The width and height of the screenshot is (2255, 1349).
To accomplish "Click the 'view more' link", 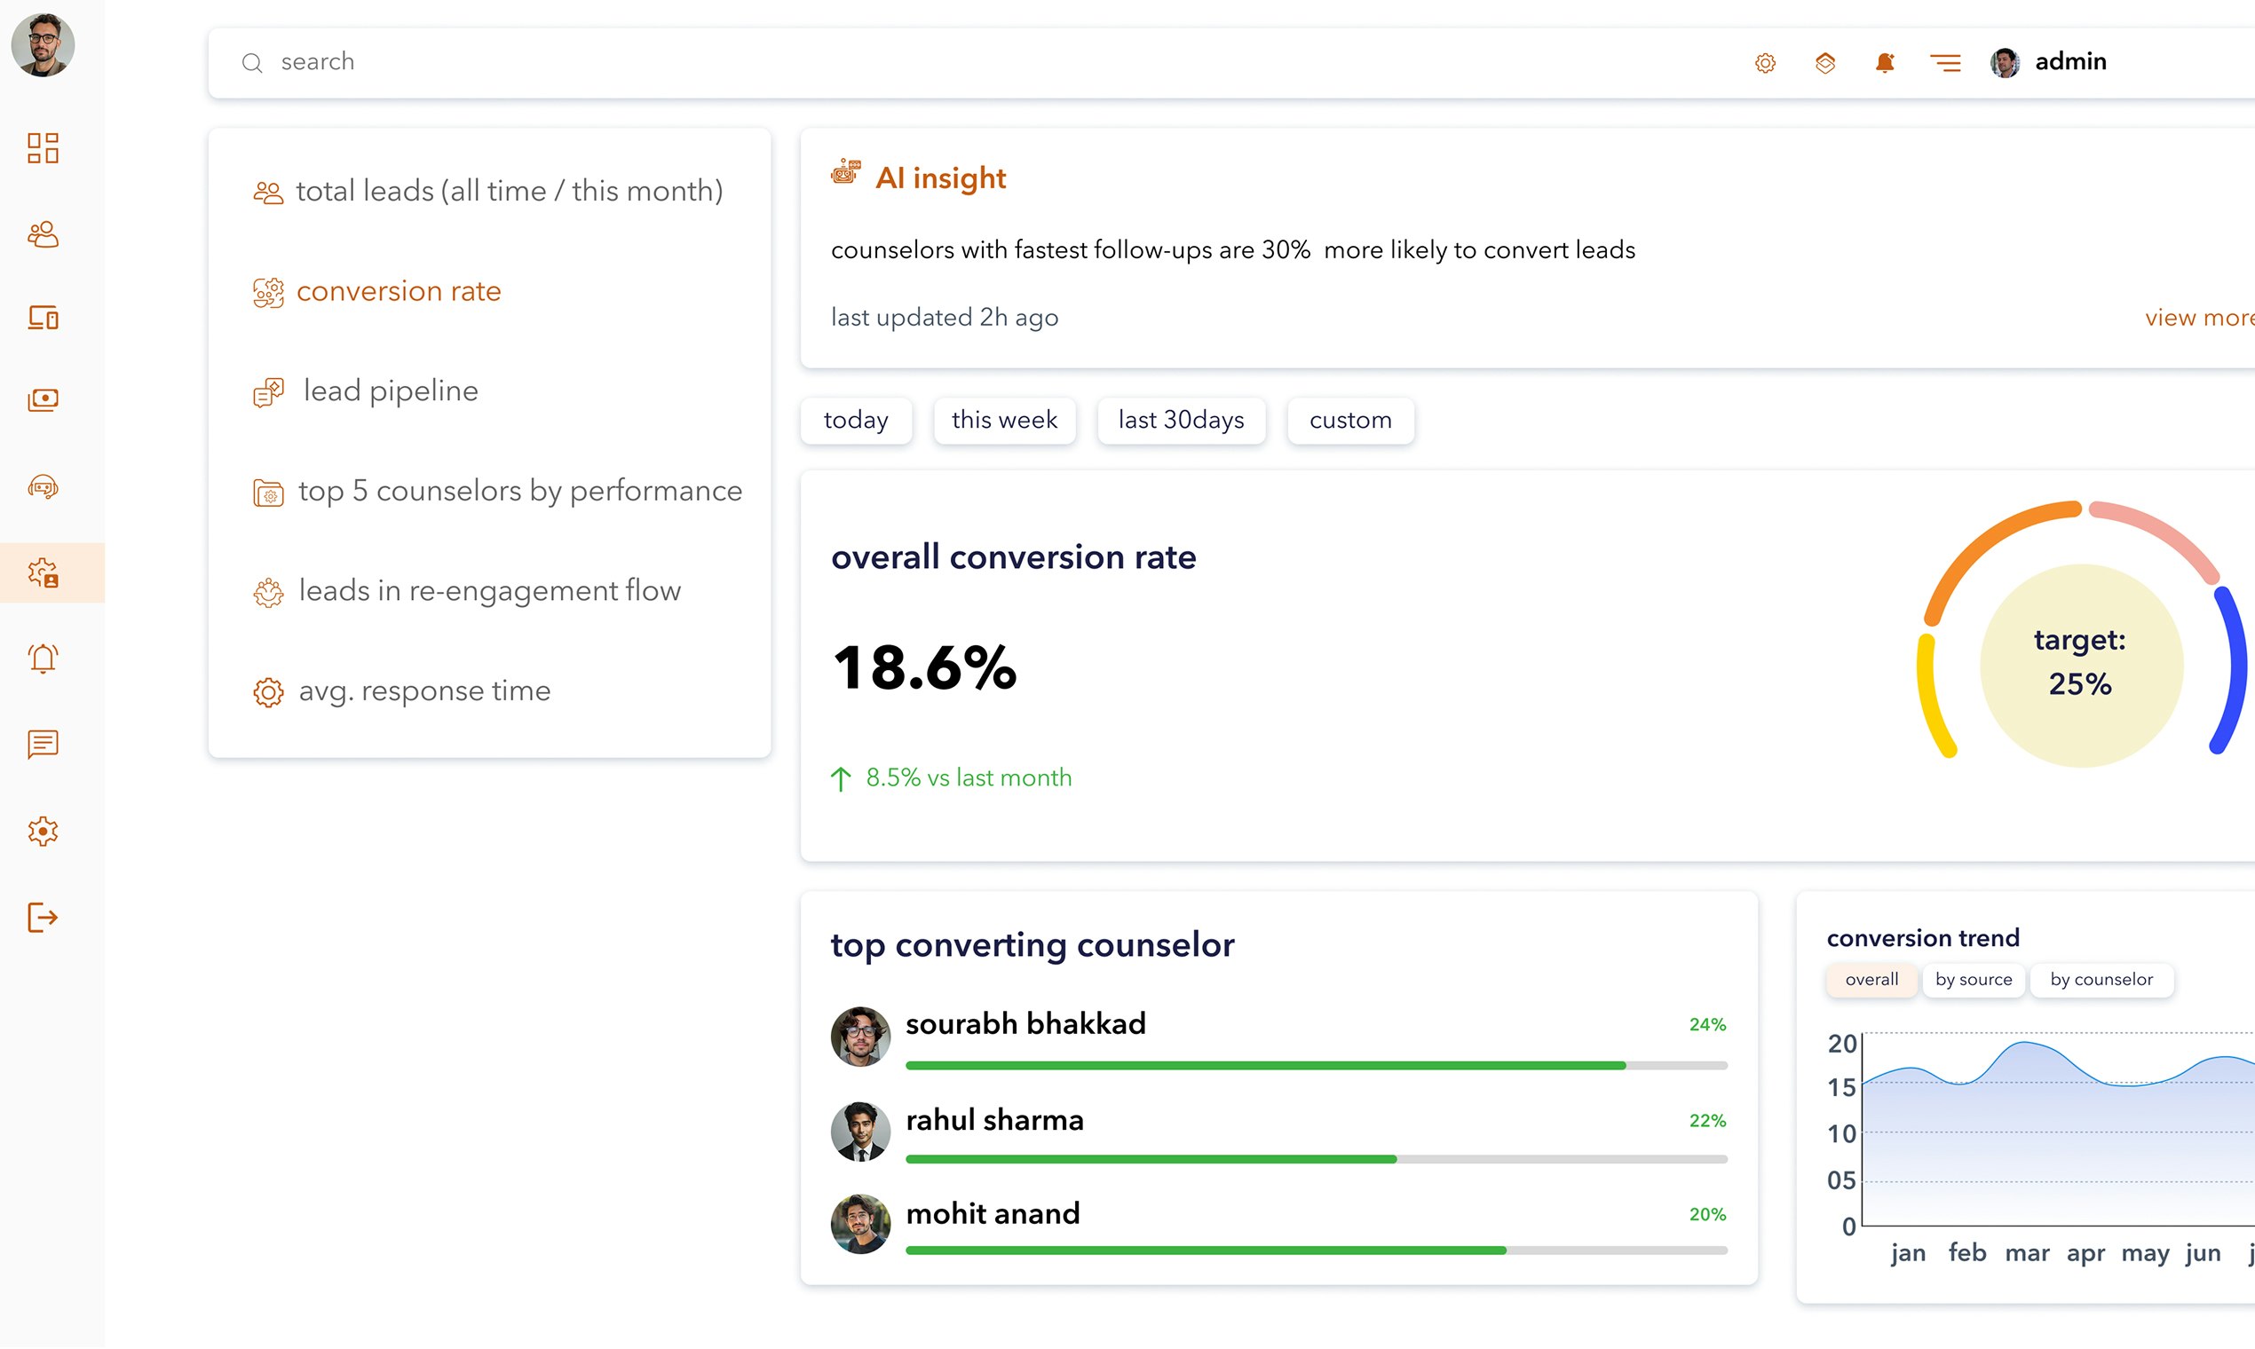I will coord(2197,317).
